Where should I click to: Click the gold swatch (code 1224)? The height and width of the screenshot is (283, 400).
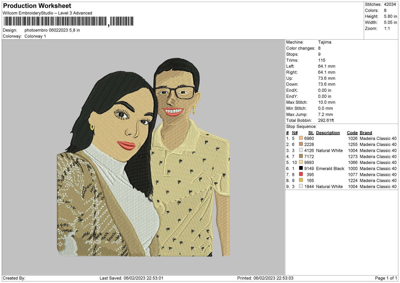pos(301,180)
